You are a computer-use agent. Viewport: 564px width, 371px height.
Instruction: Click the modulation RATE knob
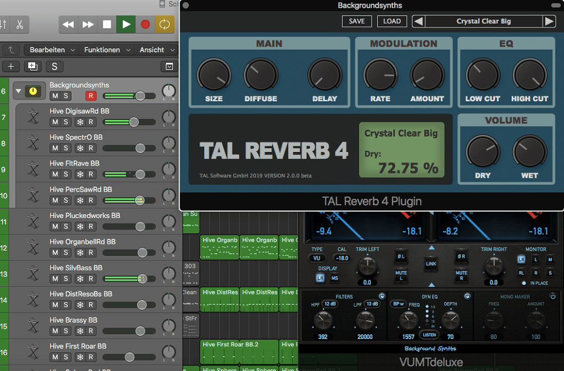pyautogui.click(x=380, y=75)
